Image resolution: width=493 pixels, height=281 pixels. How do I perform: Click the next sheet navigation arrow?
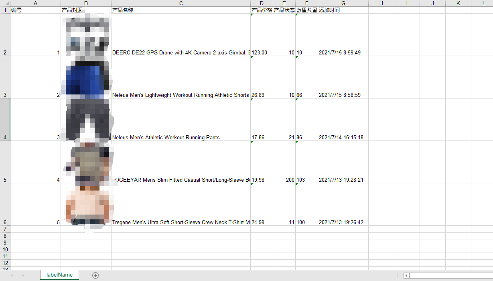click(x=23, y=275)
